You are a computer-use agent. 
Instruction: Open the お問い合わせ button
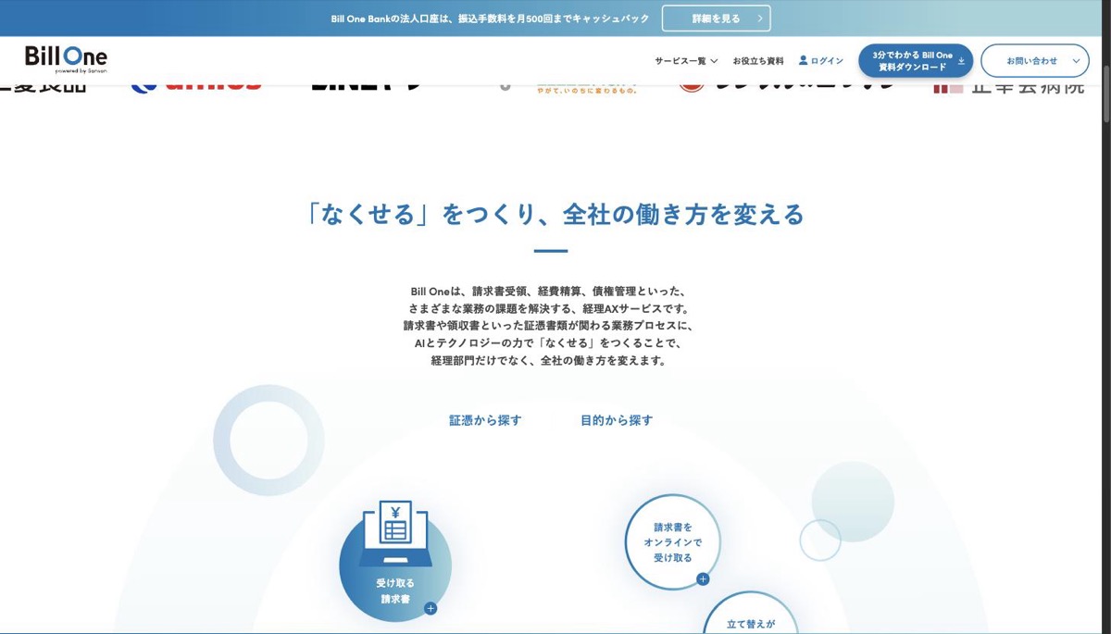coord(1034,61)
